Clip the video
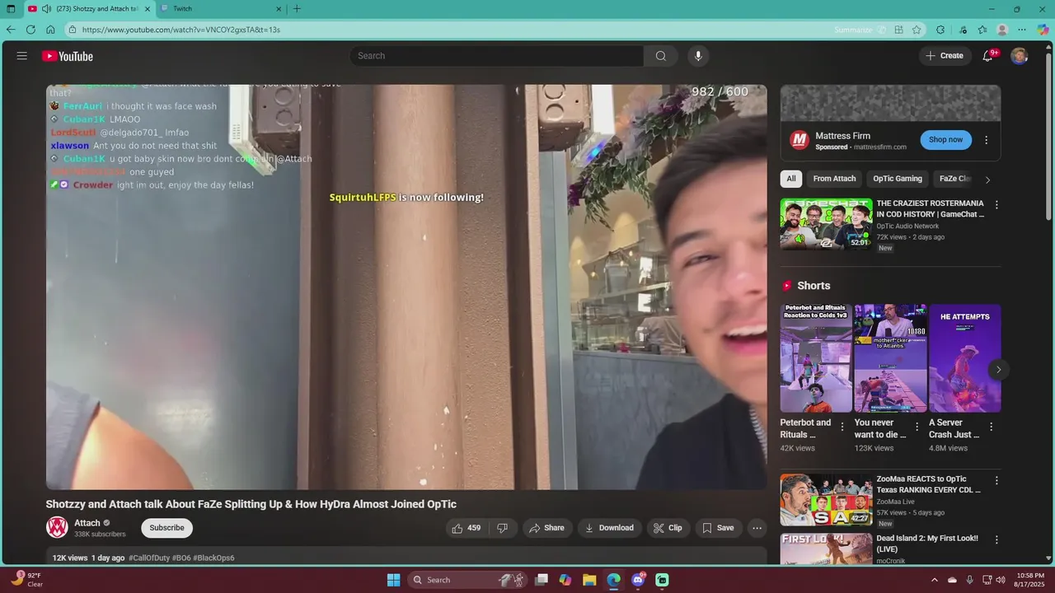The height and width of the screenshot is (593, 1055). click(x=668, y=528)
